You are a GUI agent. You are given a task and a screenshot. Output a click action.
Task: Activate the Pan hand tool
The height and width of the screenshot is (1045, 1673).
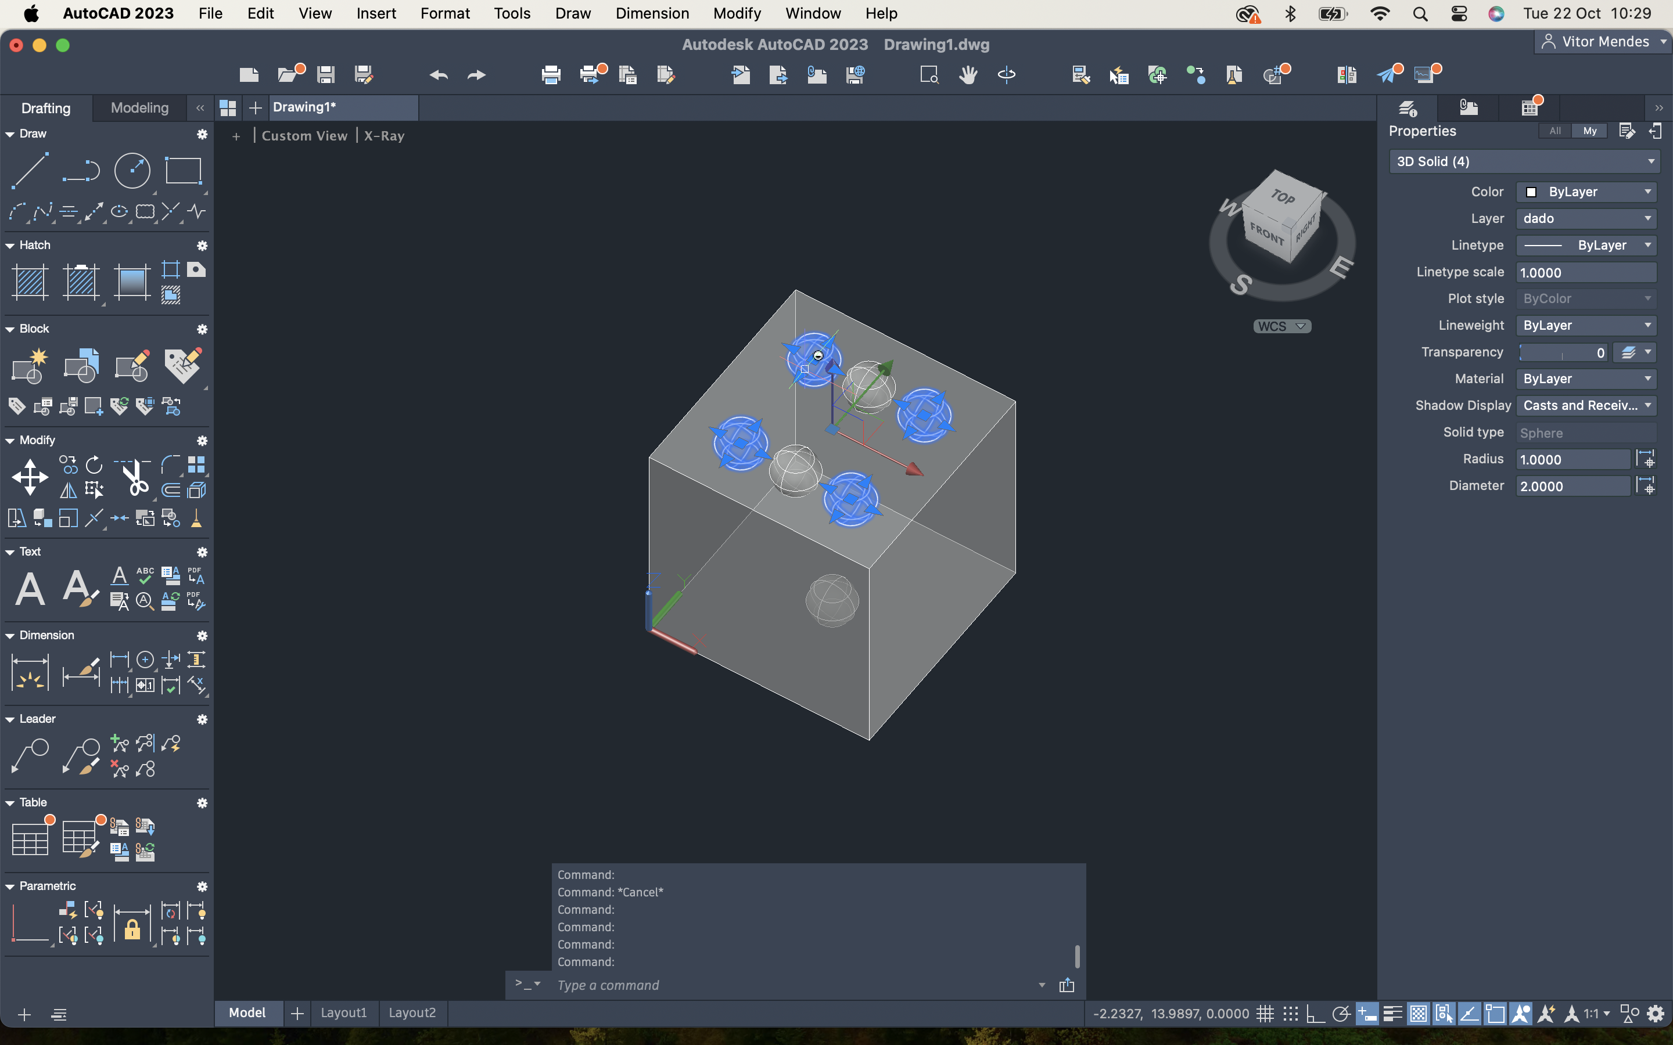[x=968, y=75]
